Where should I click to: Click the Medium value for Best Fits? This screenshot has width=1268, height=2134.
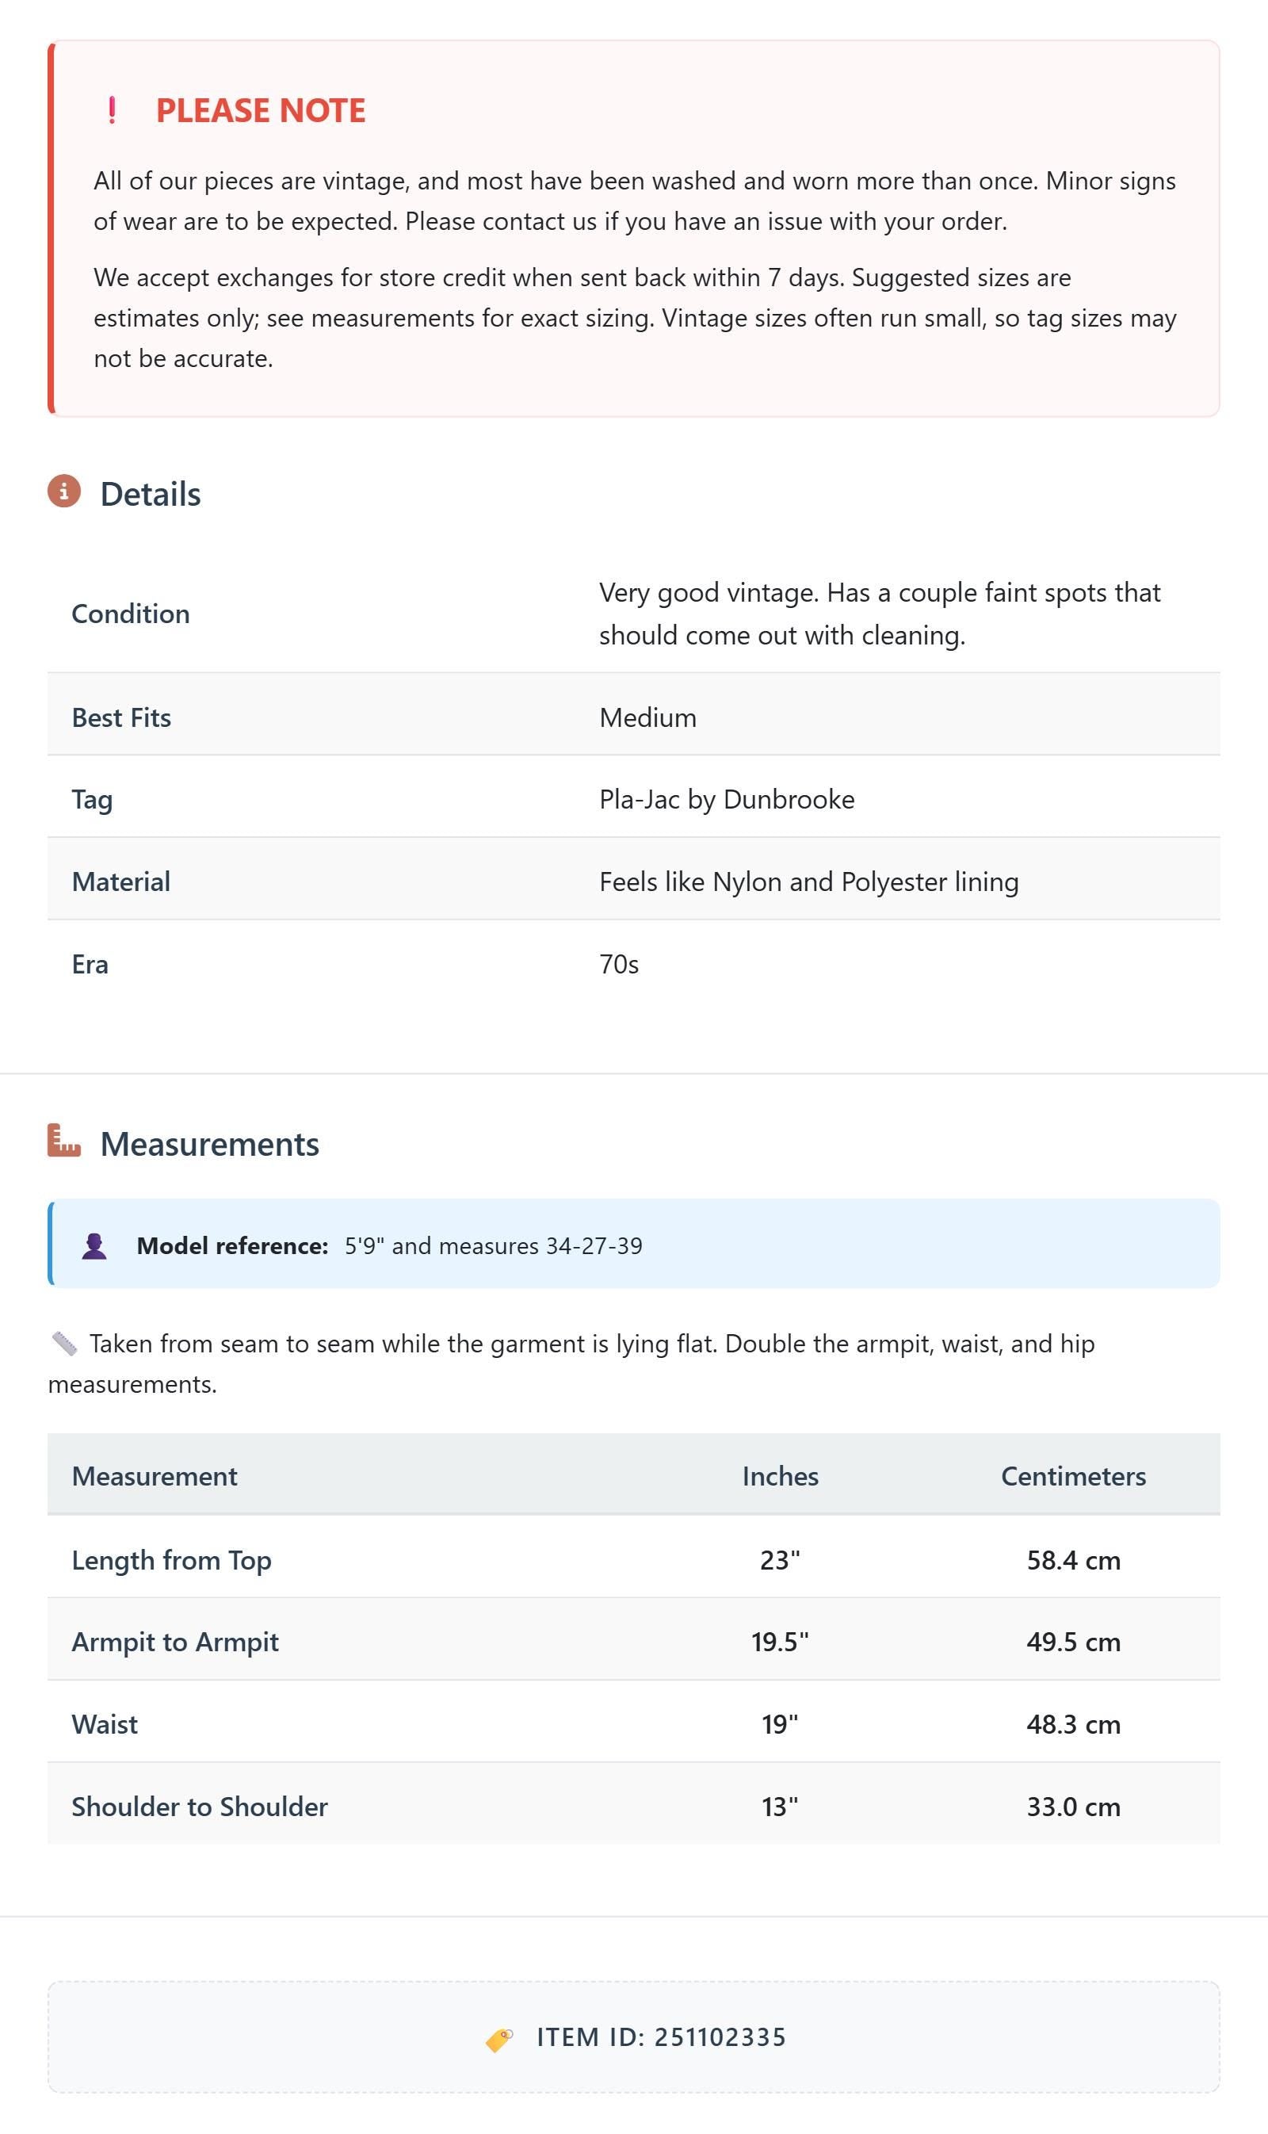click(647, 717)
